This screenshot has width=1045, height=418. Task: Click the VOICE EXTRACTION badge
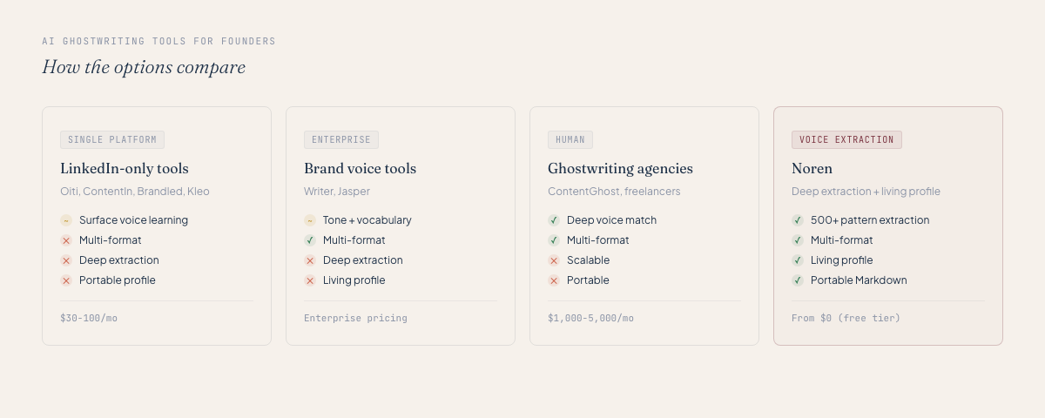pyautogui.click(x=846, y=139)
